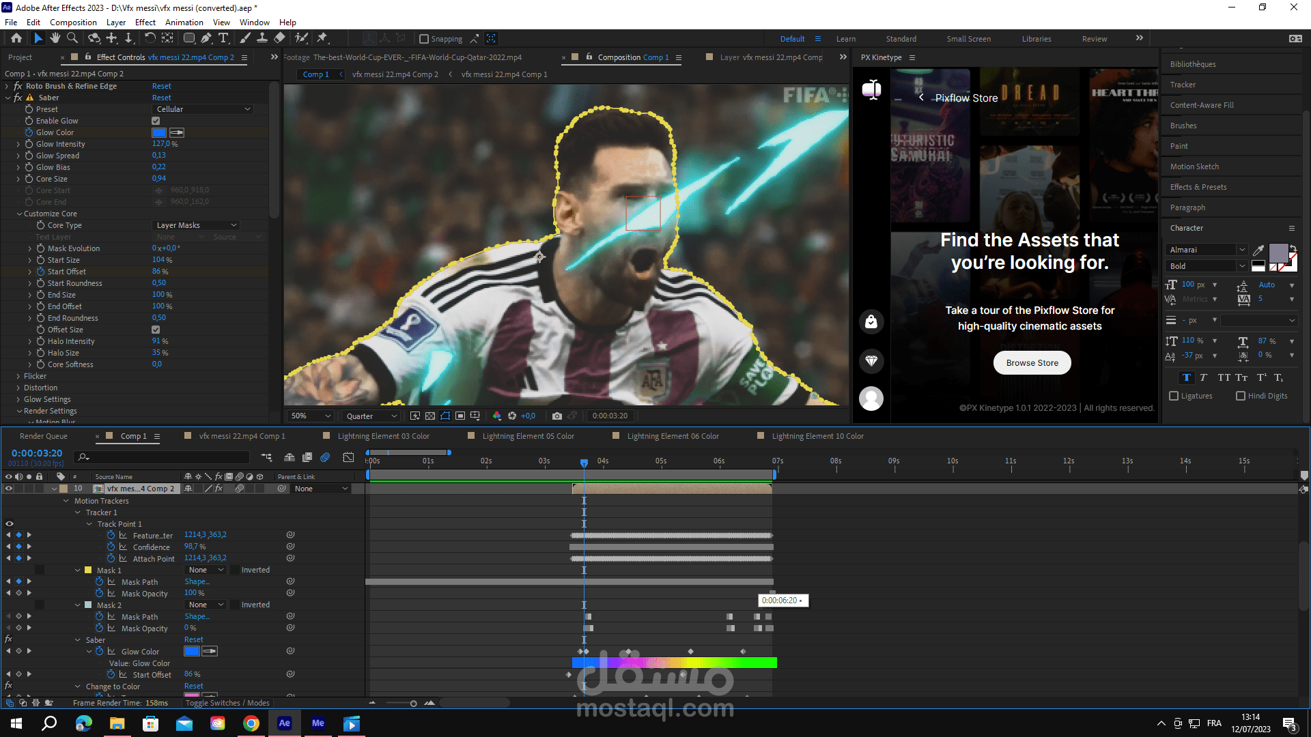Viewport: 1311px width, 737px height.
Task: Expand the Flicker property group
Action: pyautogui.click(x=18, y=376)
